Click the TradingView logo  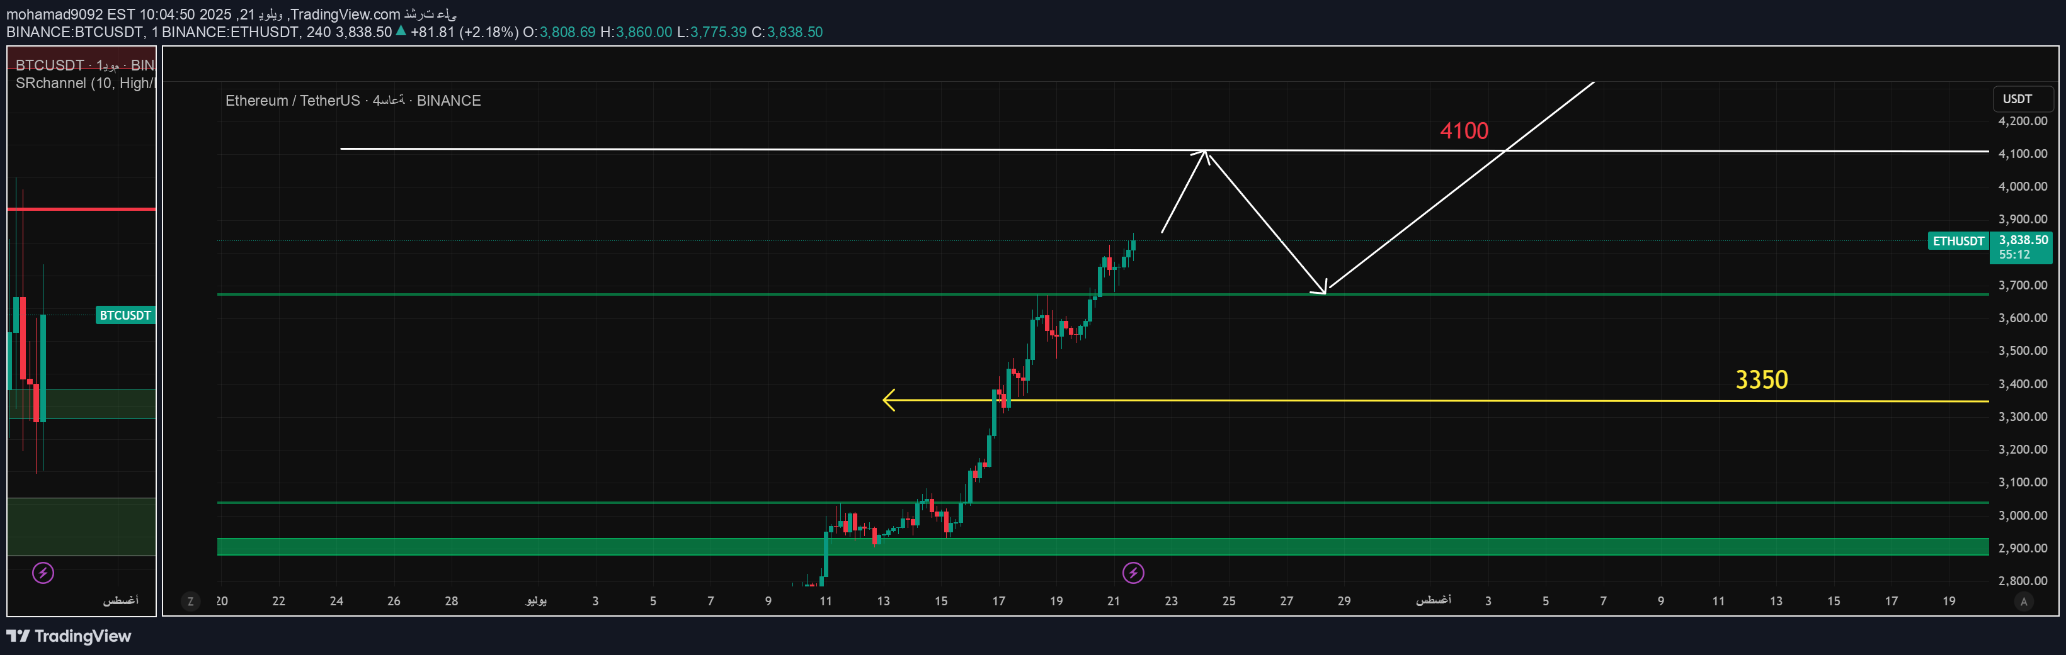69,635
